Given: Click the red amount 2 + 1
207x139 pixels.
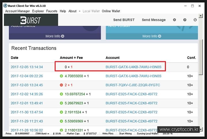Looking at the screenshot, I should 68,85.
